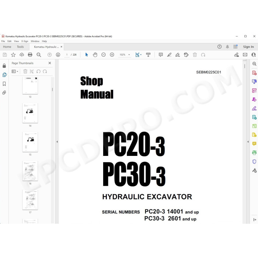Viewport: 258px width, 258px height.
Task: Open More Tools wrench icon
Action: point(254,170)
